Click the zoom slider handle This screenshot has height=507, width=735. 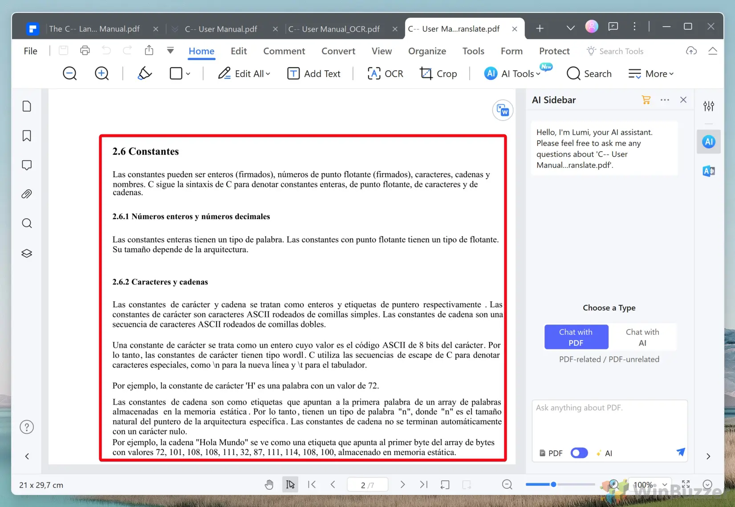[553, 484]
